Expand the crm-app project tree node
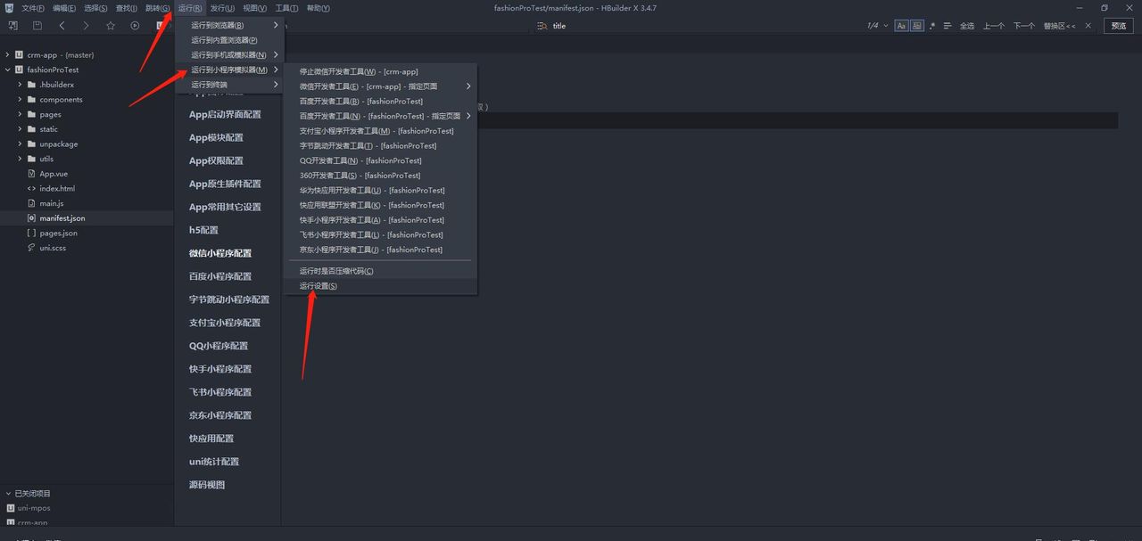Screen dimensions: 1142x541 point(7,55)
